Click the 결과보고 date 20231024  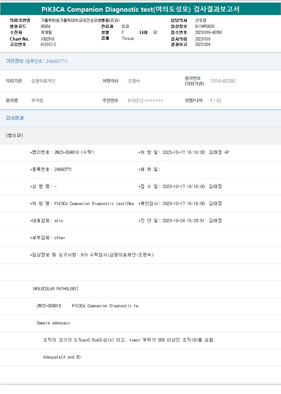pyautogui.click(x=203, y=45)
